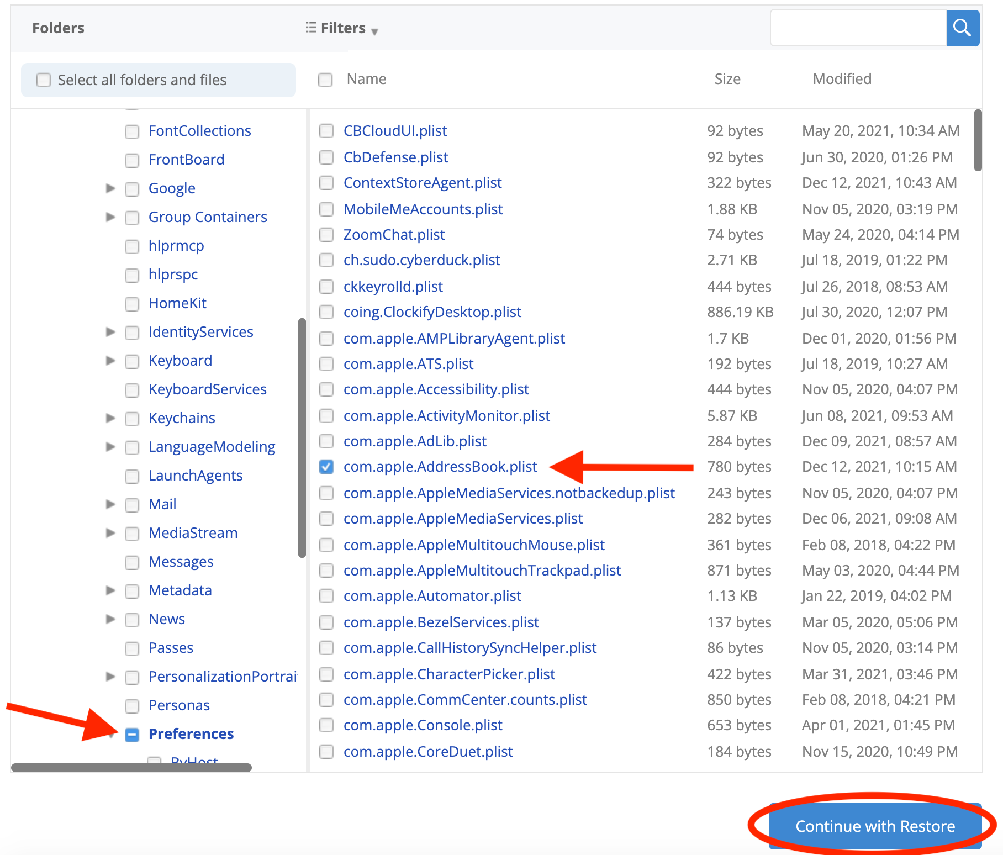Open com.apple.AppleMultitouchTrackpad.plist link
The height and width of the screenshot is (855, 1003).
482,571
